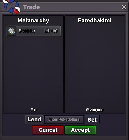Image resolution: width=129 pixels, height=140 pixels.
Task: Cancel the trade with the red button
Action: 48,130
